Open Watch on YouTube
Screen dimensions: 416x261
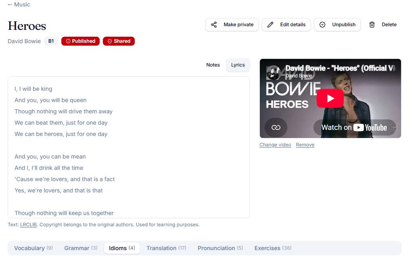click(355, 127)
